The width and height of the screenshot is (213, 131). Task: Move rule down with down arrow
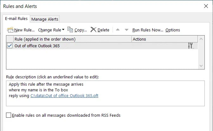coord(126,30)
